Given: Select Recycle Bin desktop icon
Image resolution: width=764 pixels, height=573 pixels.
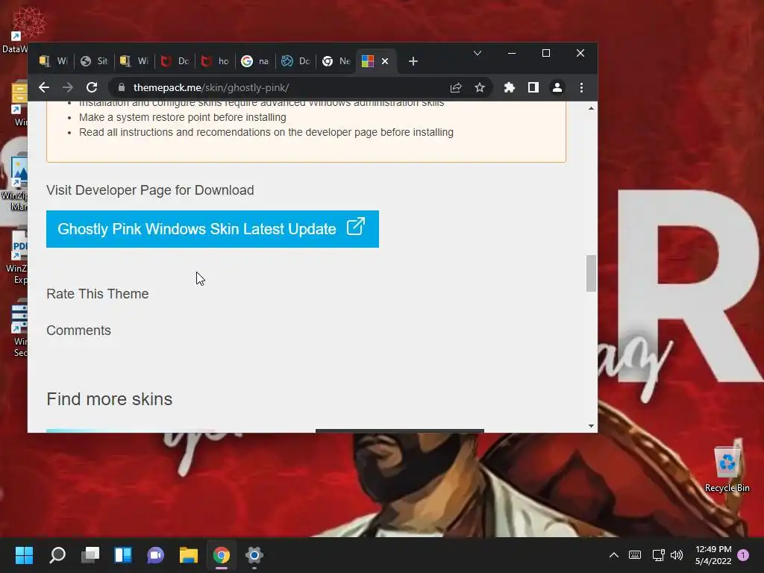Looking at the screenshot, I should pyautogui.click(x=727, y=469).
